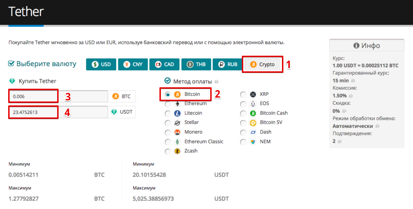Open help hint next to 0% discount

344,111
